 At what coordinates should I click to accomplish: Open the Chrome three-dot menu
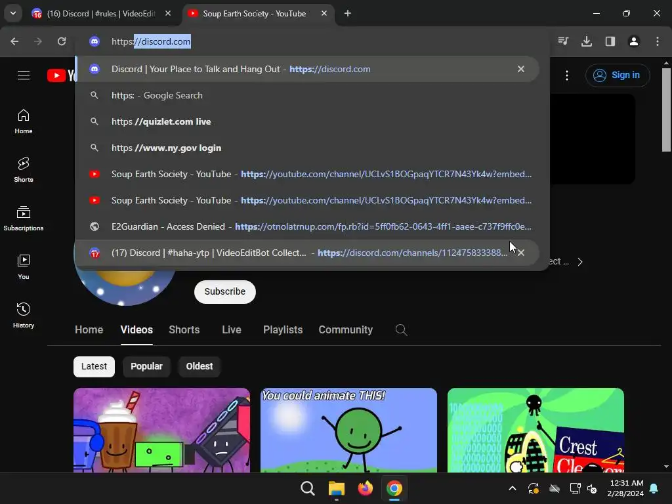click(x=658, y=41)
